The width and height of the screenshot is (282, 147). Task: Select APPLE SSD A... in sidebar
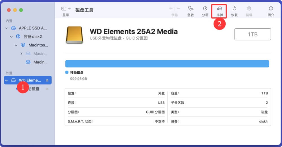pyautogui.click(x=33, y=28)
